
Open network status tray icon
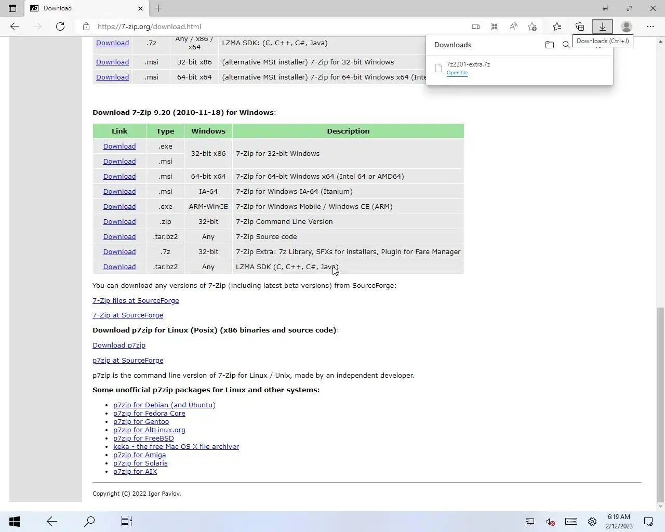point(530,522)
